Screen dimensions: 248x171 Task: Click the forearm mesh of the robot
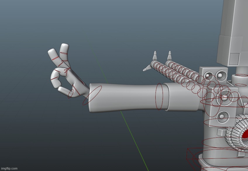point(126,98)
